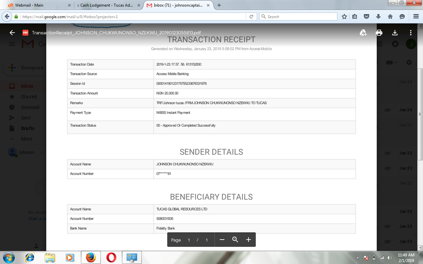The width and height of the screenshot is (423, 264).
Task: Switch to Cash Lodgement Tucas tab
Action: (x=106, y=5)
